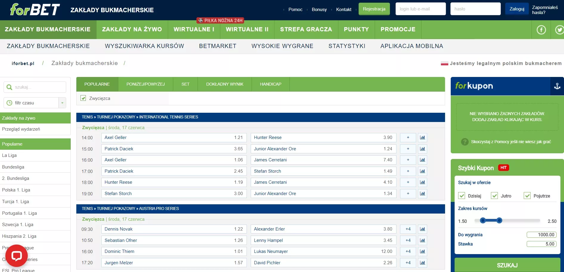Toggle the Dzisiaj checkbox

462,196
